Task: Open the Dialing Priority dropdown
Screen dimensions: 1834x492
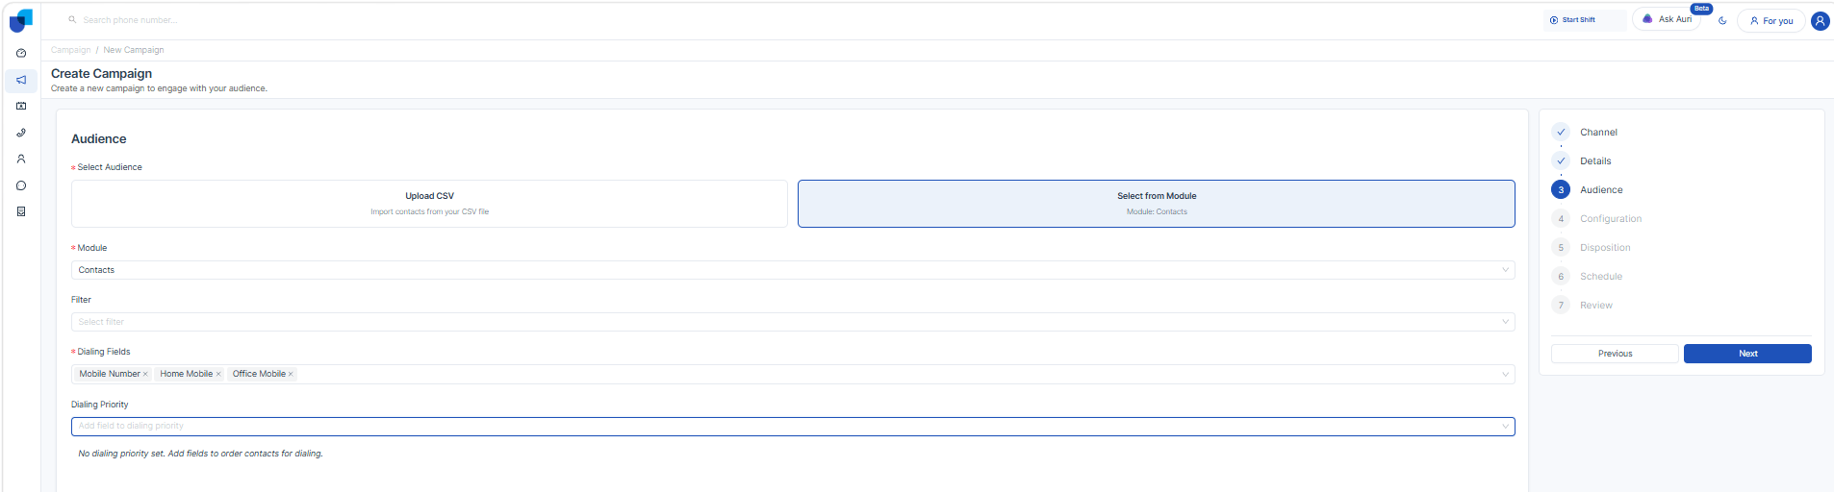Action: click(792, 427)
